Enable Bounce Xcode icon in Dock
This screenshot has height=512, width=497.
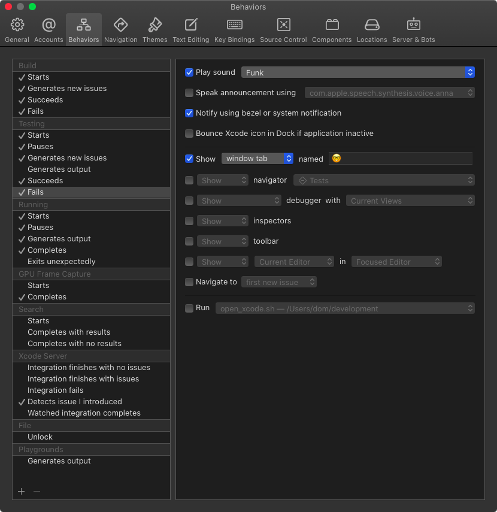tap(189, 134)
